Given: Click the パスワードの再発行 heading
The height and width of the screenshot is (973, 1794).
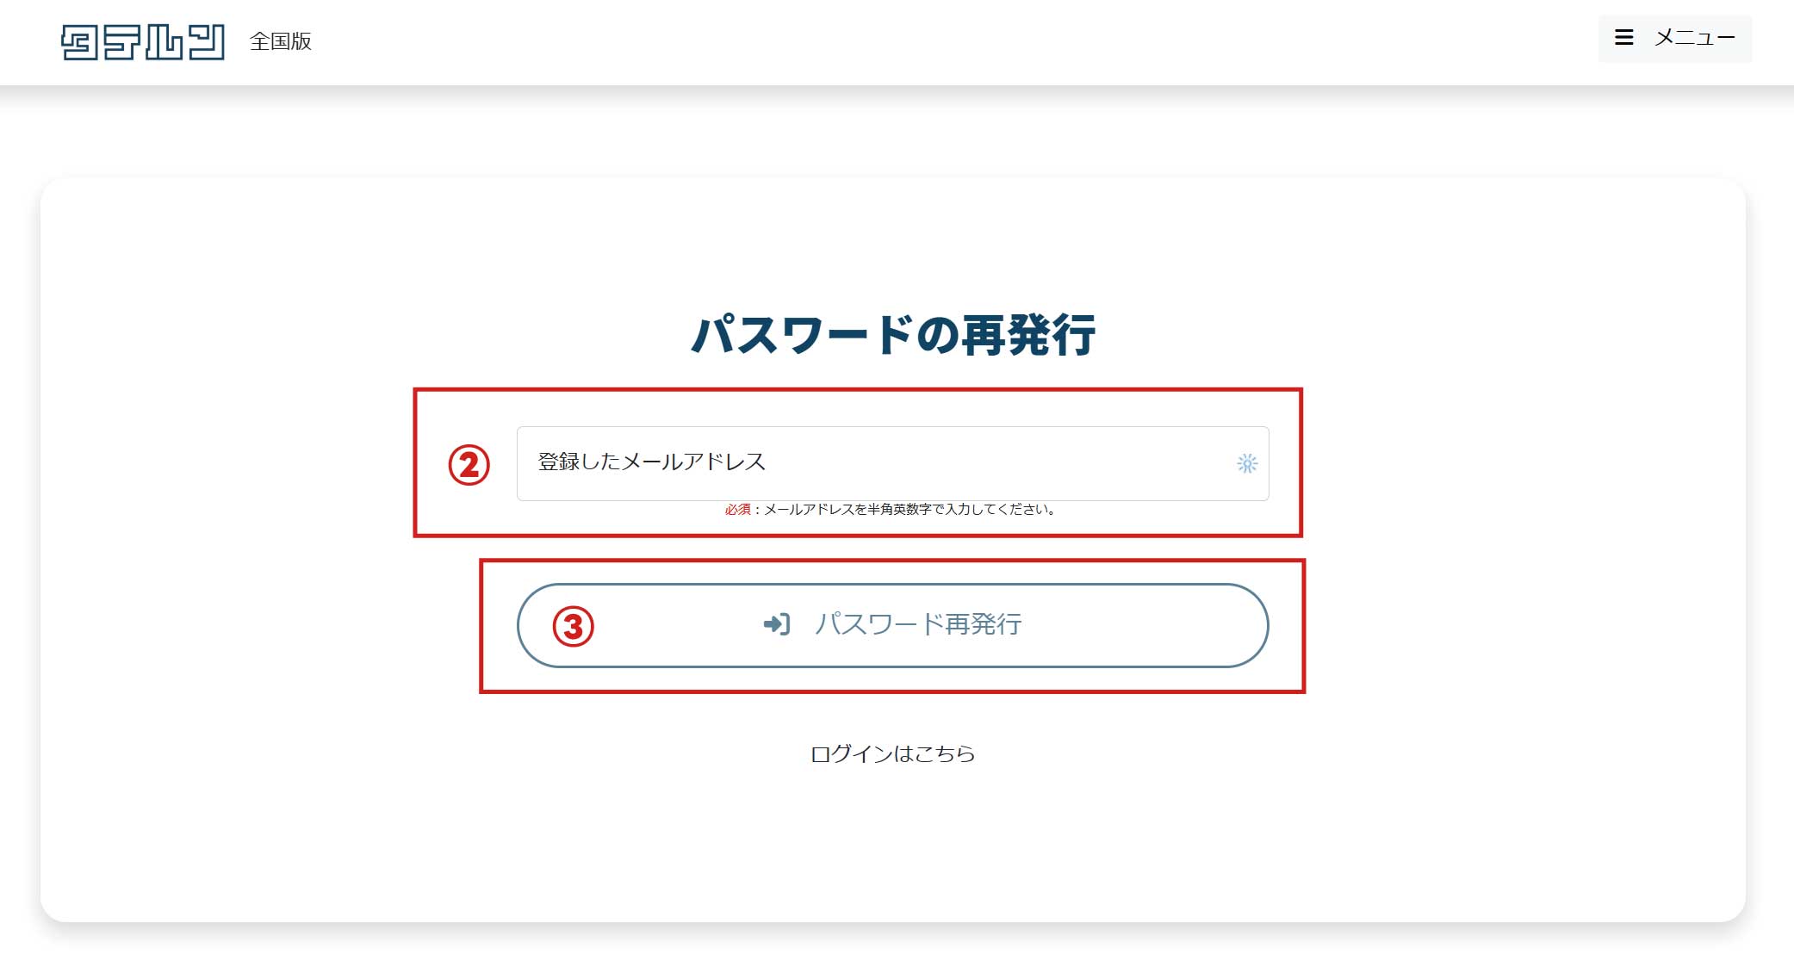Looking at the screenshot, I should 892,335.
